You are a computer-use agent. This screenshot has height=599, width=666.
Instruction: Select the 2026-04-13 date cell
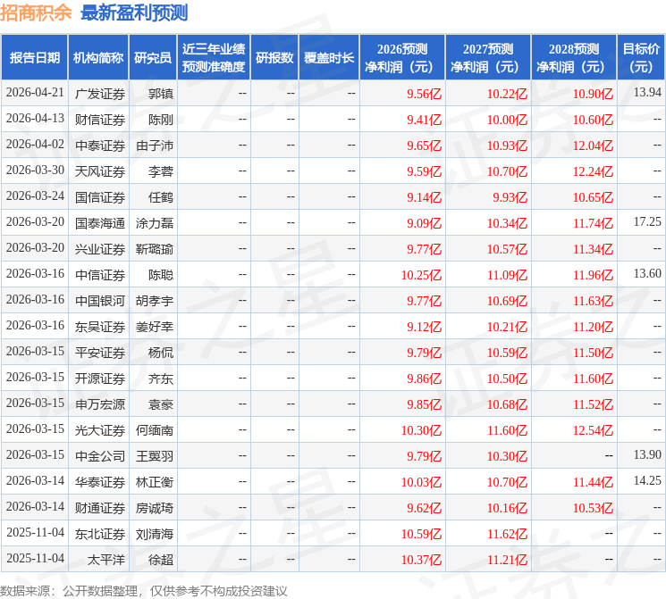click(35, 119)
